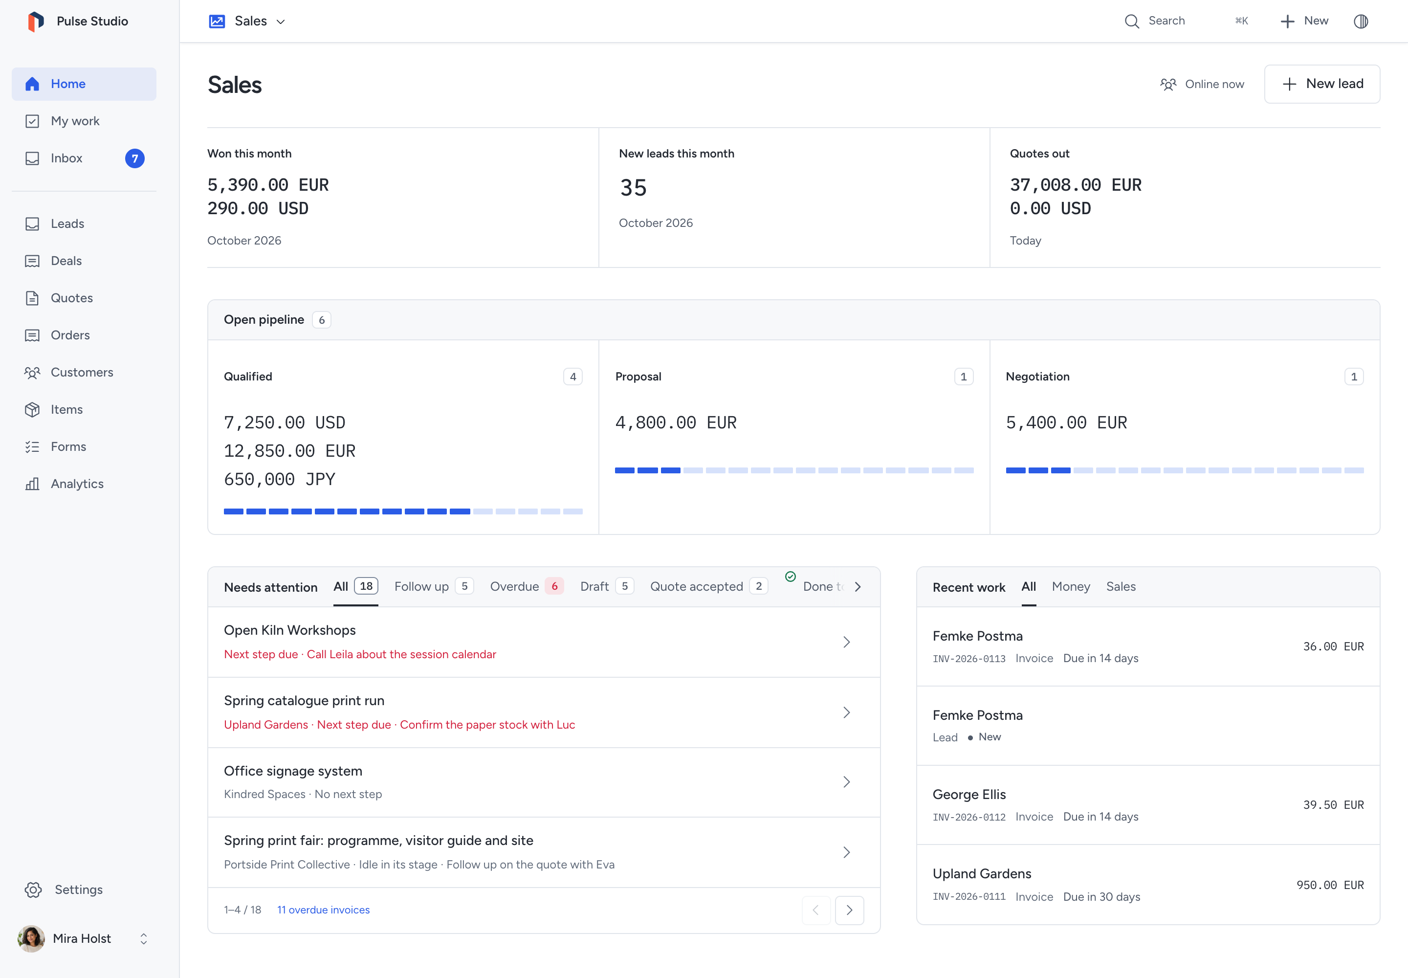The width and height of the screenshot is (1408, 978).
Task: Toggle the theme contrast icon
Action: 1361,22
